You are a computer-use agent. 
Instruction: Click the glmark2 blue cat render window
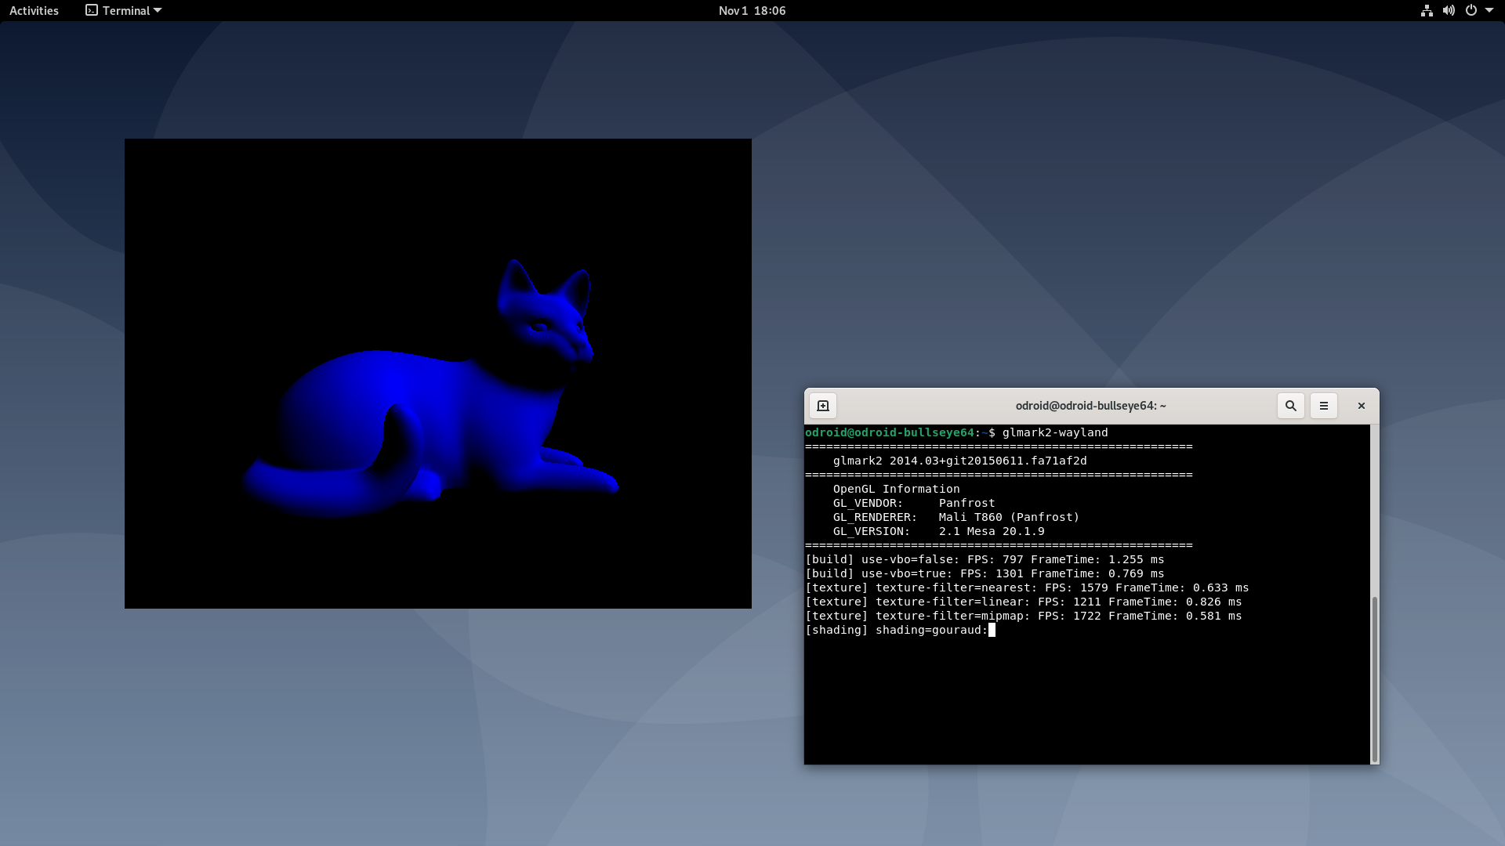(437, 374)
